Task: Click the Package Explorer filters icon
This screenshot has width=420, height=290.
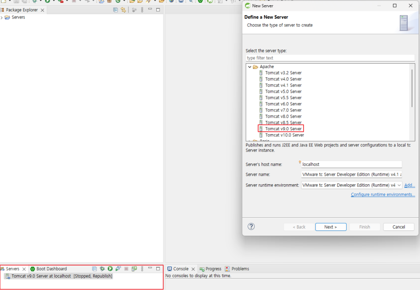Action: coord(134,10)
